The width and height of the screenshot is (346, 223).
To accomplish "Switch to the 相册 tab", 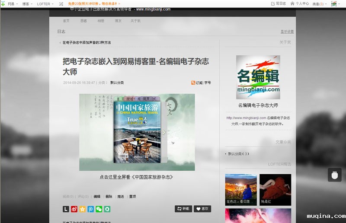I will pyautogui.click(x=101, y=21).
